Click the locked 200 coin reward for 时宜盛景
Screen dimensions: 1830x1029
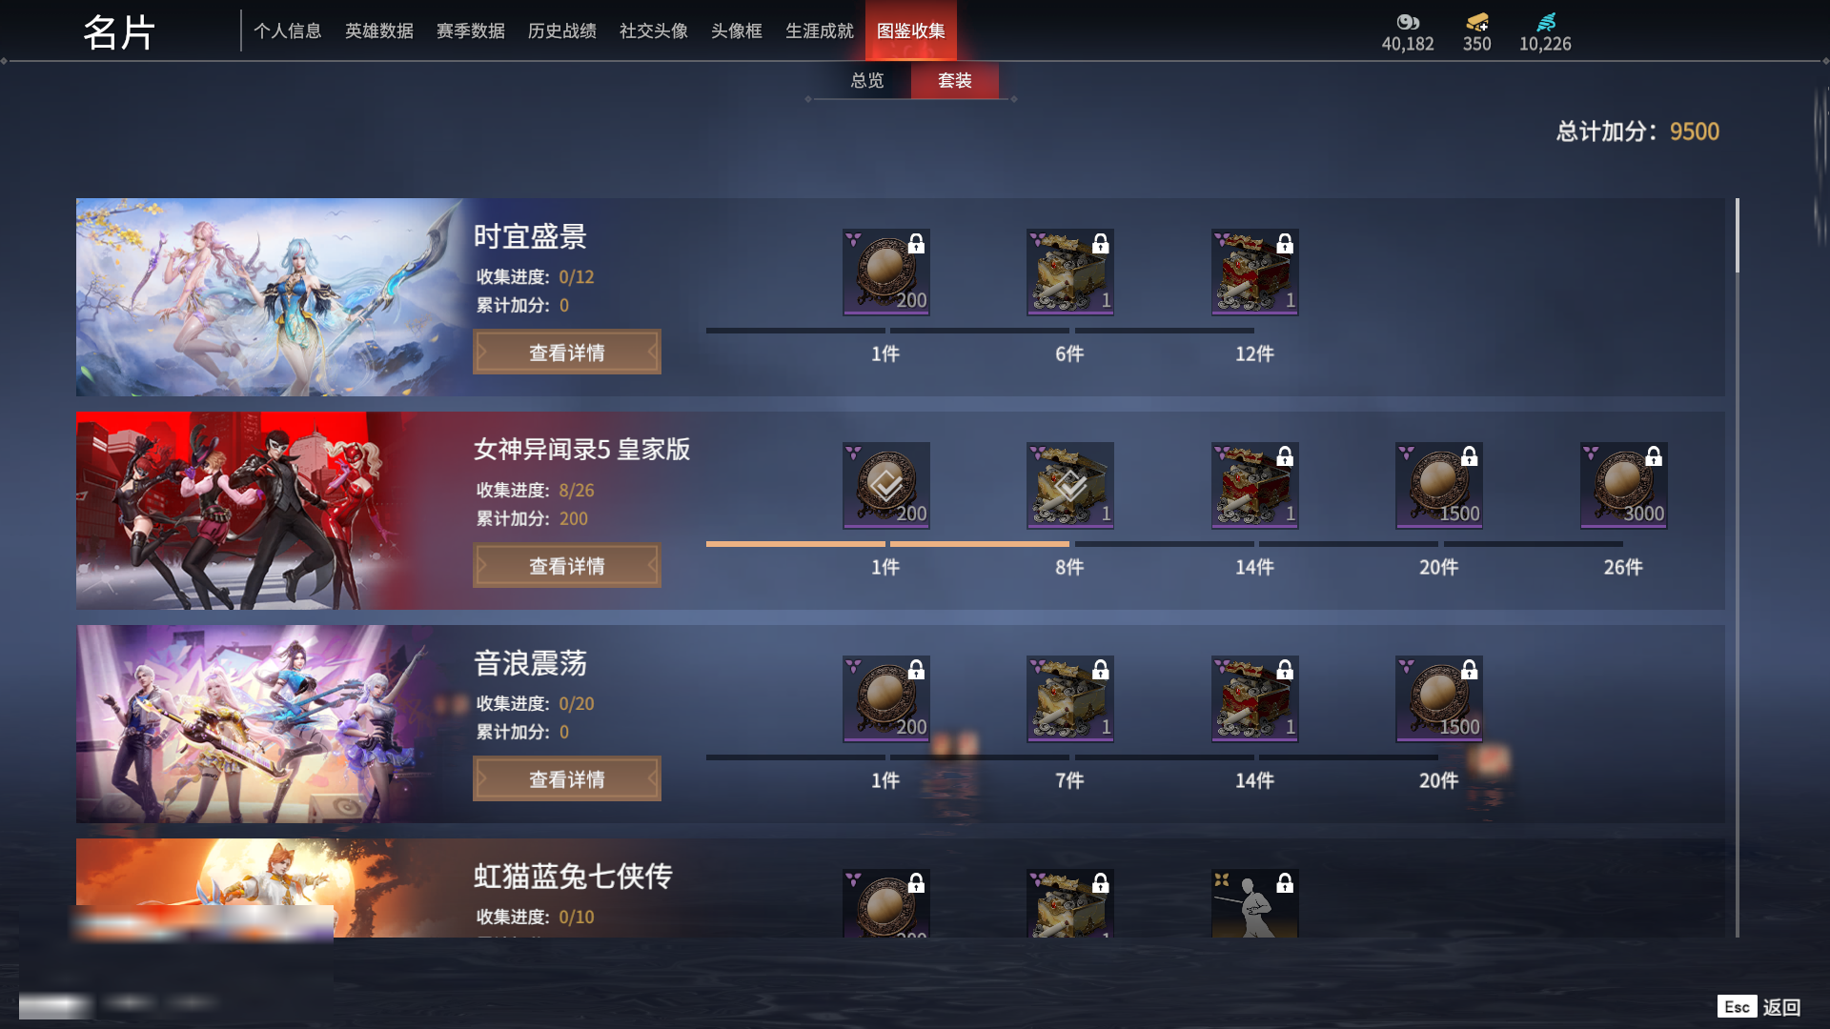885,272
